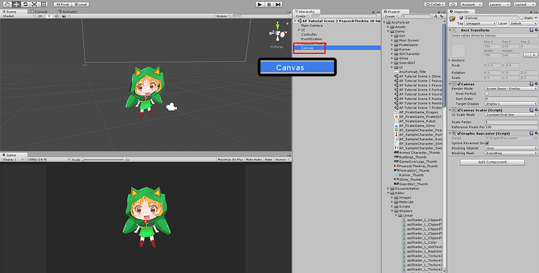The image size is (539, 273).
Task: Click the Add Component button
Action: tap(492, 162)
